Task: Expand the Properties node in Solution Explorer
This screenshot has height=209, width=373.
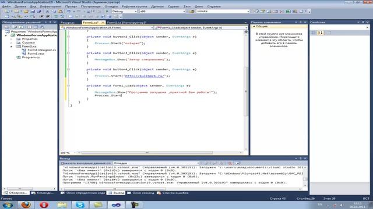Action: (x=11, y=39)
